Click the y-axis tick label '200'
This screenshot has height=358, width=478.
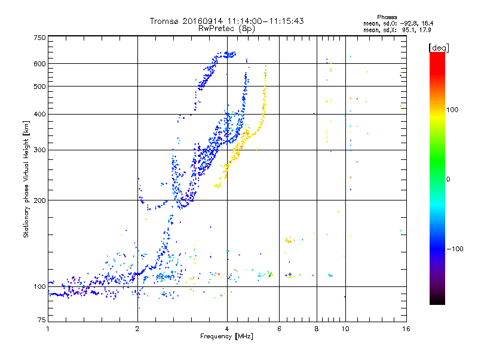pos(39,200)
